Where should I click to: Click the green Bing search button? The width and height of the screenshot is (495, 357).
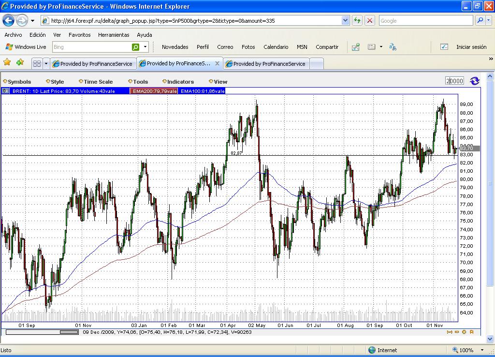tap(136, 47)
